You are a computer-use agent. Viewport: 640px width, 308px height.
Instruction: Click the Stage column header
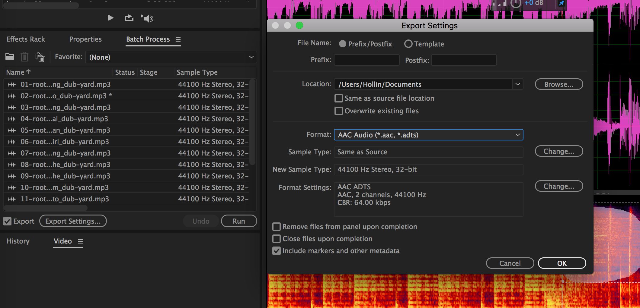point(149,72)
